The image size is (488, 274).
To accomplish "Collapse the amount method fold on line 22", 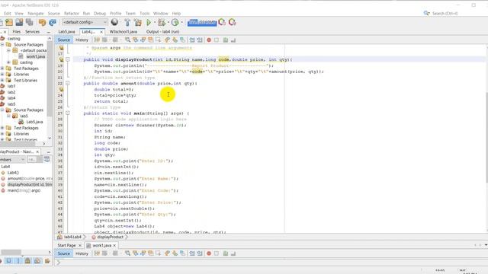I will pos(68,83).
